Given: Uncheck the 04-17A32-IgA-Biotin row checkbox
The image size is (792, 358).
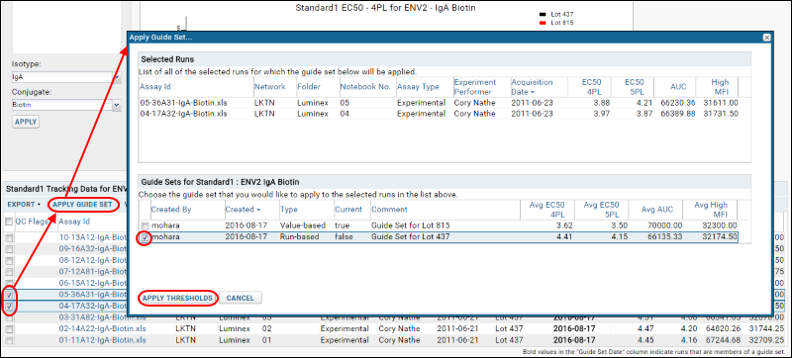Looking at the screenshot, I should coord(10,306).
